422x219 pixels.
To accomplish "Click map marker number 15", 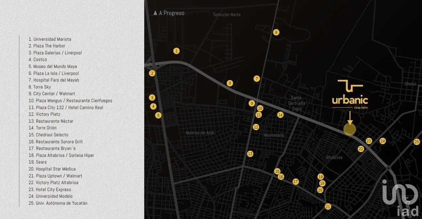I will click(277, 171).
